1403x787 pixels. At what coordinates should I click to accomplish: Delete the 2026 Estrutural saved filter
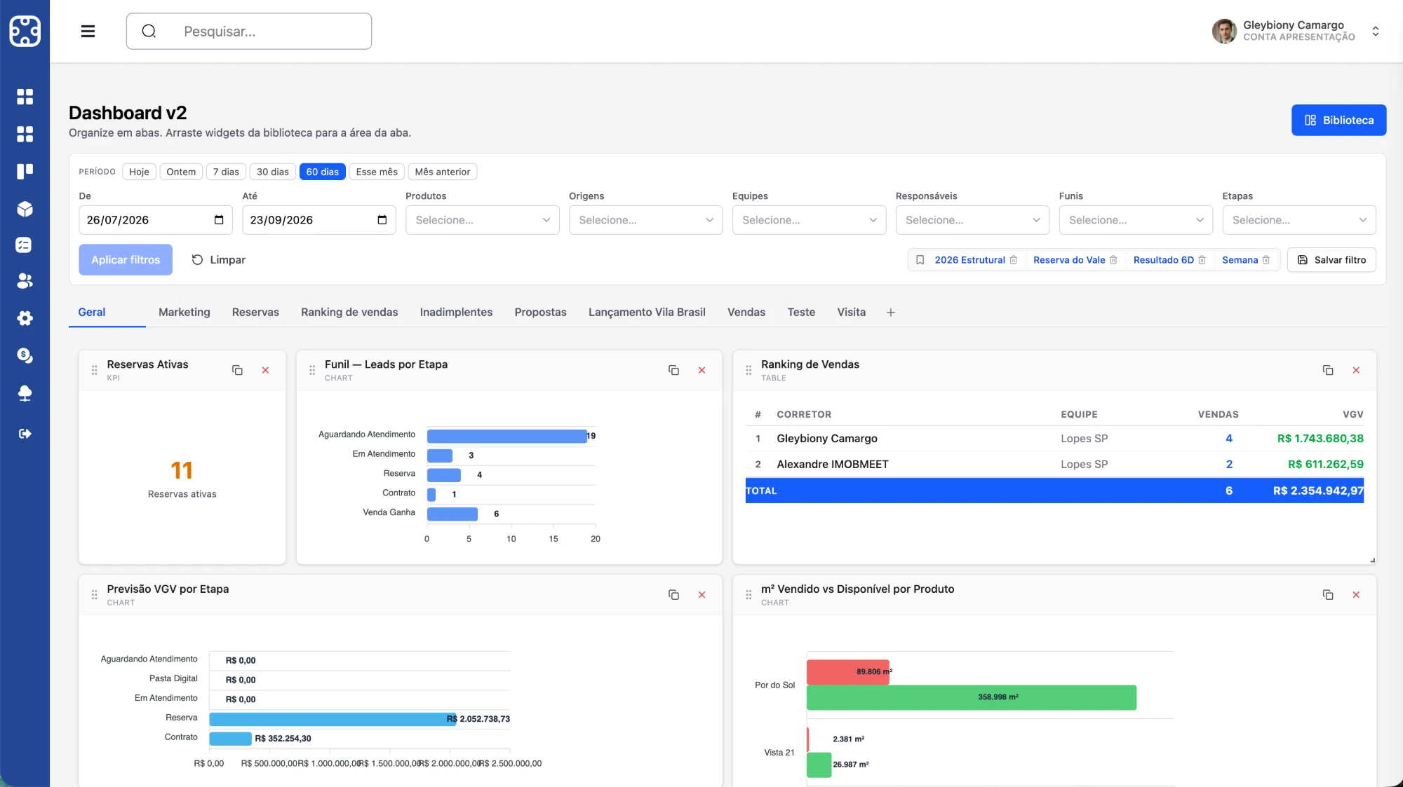coord(1014,260)
